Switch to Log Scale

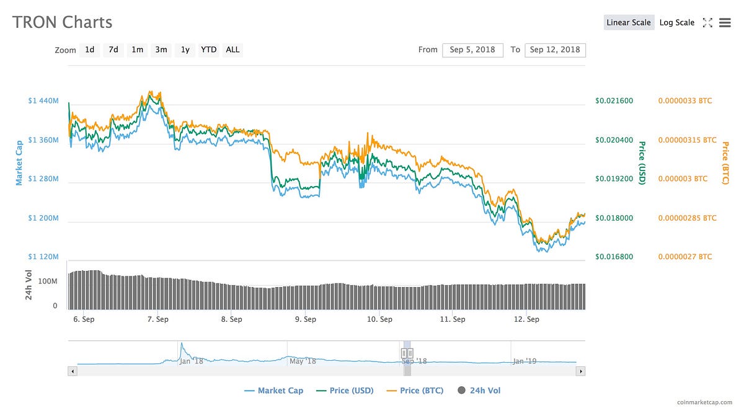click(x=677, y=23)
